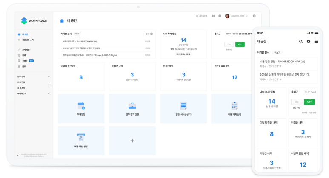Open the calendar schedule shortcut tile

pyautogui.click(x=81, y=108)
